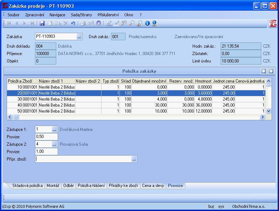Show previous panel in Položka zakázky header

point(263,71)
